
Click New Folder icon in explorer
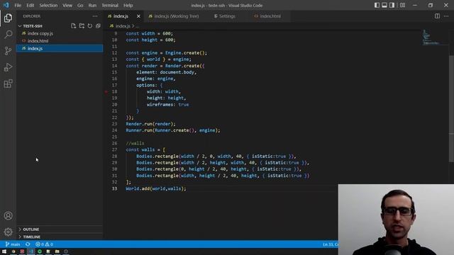tap(82, 26)
